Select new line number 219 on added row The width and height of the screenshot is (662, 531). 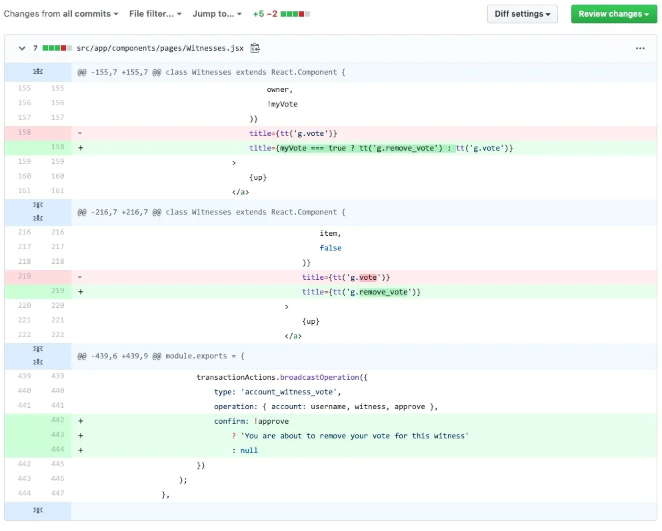58,290
